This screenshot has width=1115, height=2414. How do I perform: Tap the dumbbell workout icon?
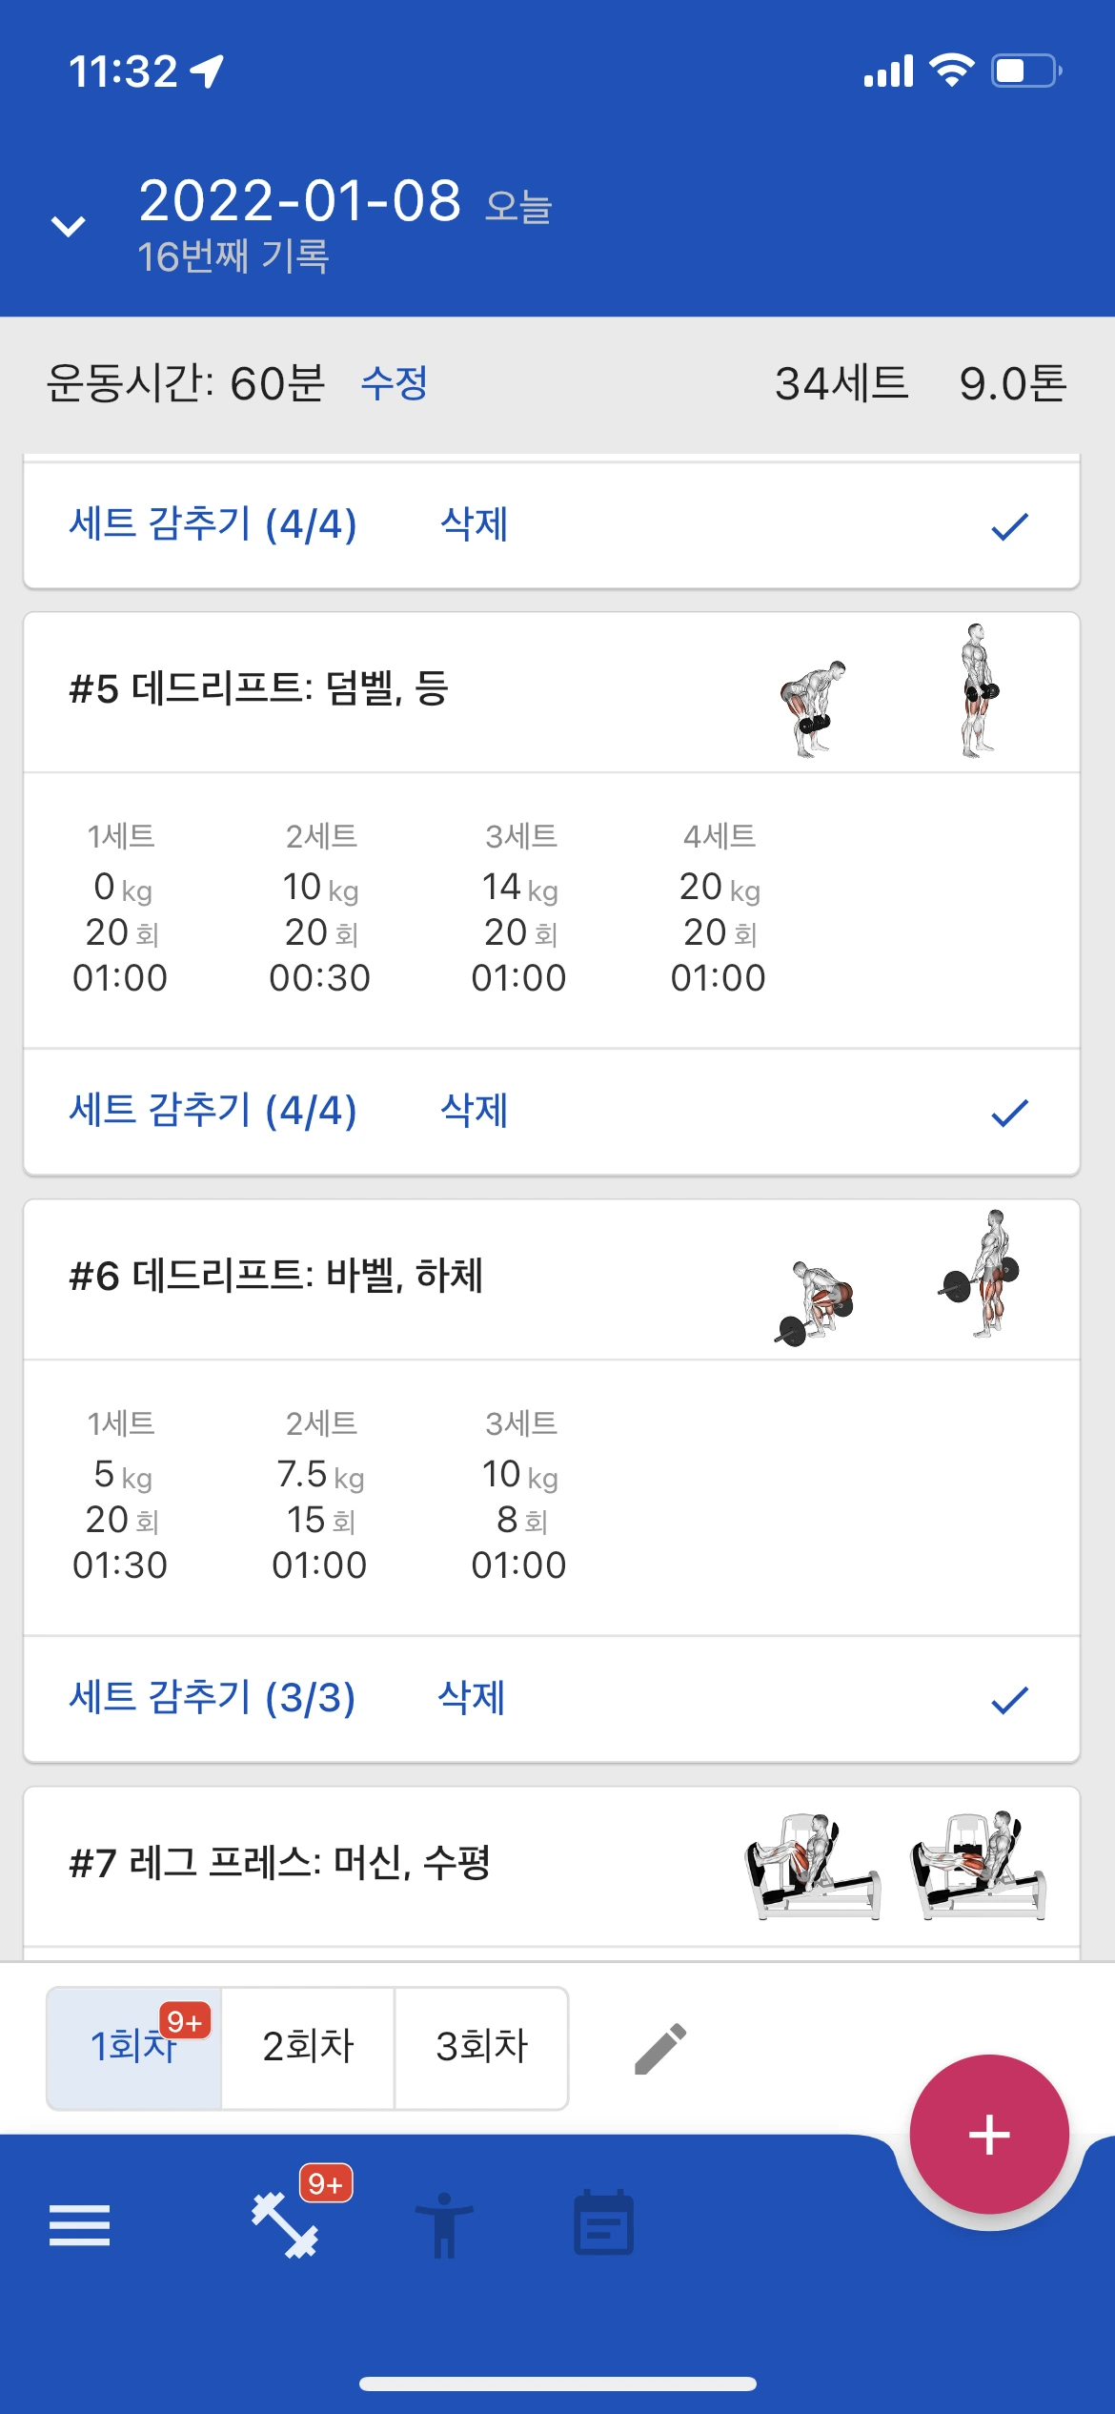285,2225
